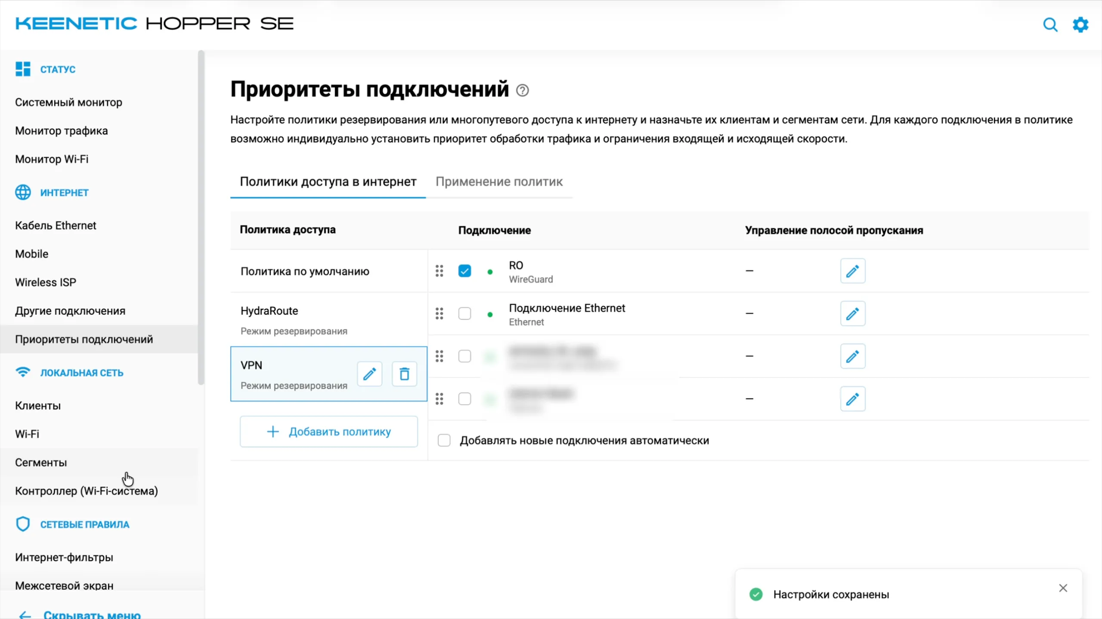Grab the drag handle of the Подключение Ethernet row
1102x619 pixels.
click(x=439, y=313)
